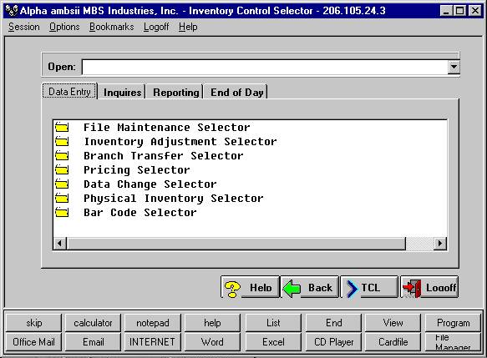The height and width of the screenshot is (358, 487).
Task: Open the Bar Code Selector folder icon
Action: coord(62,213)
